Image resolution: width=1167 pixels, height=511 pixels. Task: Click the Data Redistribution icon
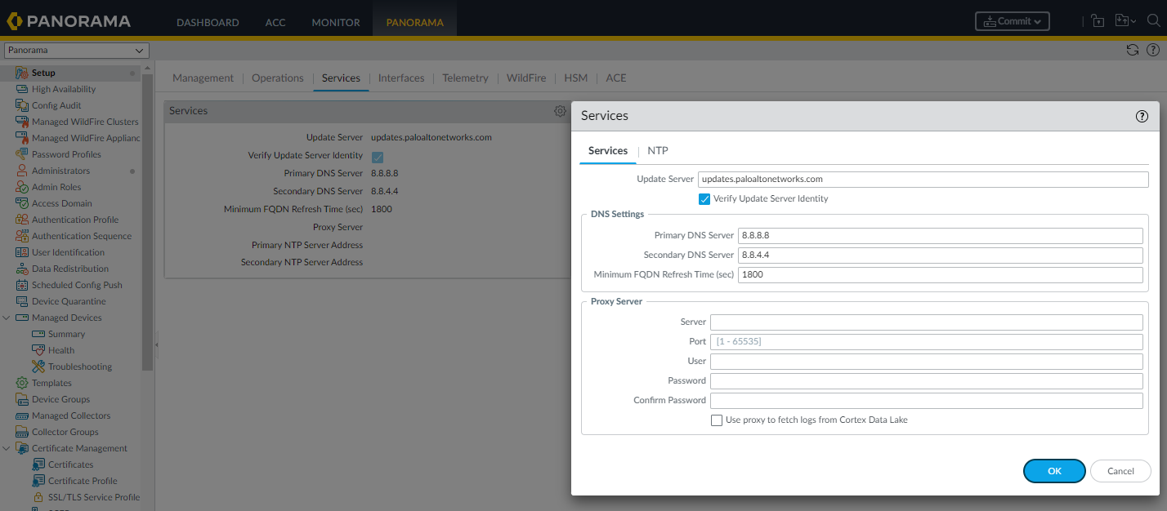point(22,269)
